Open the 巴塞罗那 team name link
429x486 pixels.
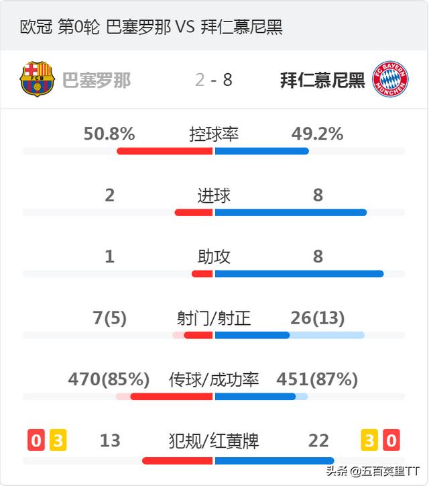click(97, 81)
